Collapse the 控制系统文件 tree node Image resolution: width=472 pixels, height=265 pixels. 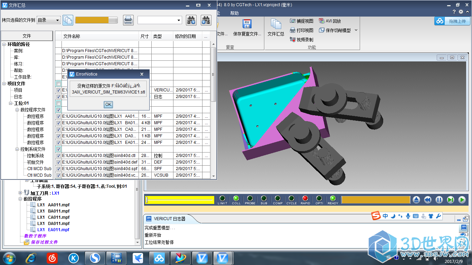point(17,149)
